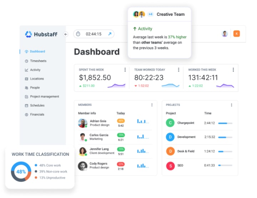Click the Activity chart icon in sidebar

pyautogui.click(x=26, y=70)
